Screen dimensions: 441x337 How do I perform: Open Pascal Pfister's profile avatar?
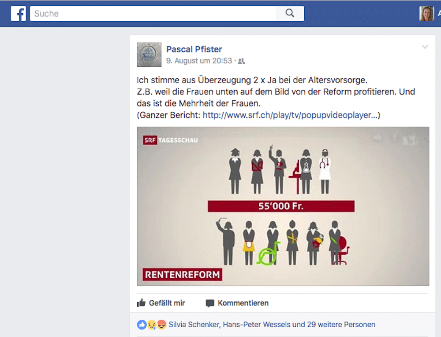pos(149,55)
